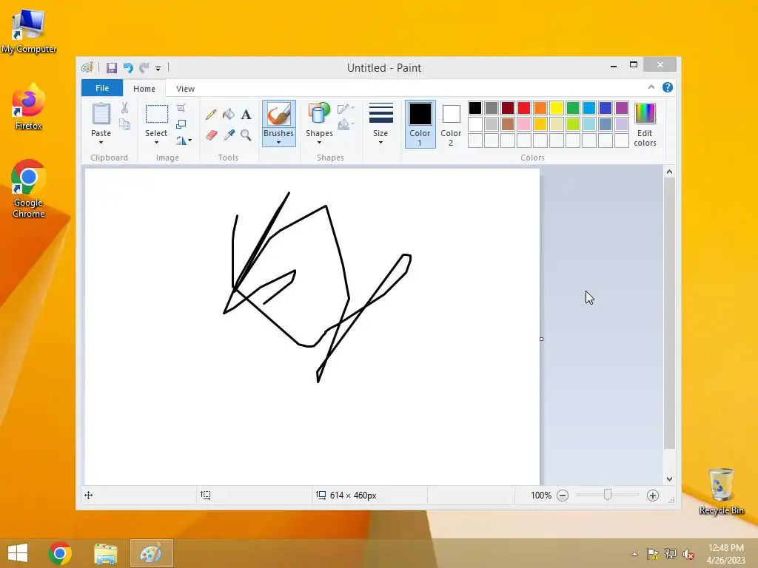The width and height of the screenshot is (758, 568).
Task: Open the Size dropdown
Action: 380,124
